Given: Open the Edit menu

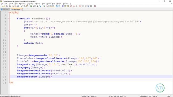Looking at the screenshot, I should (x=6, y=4).
